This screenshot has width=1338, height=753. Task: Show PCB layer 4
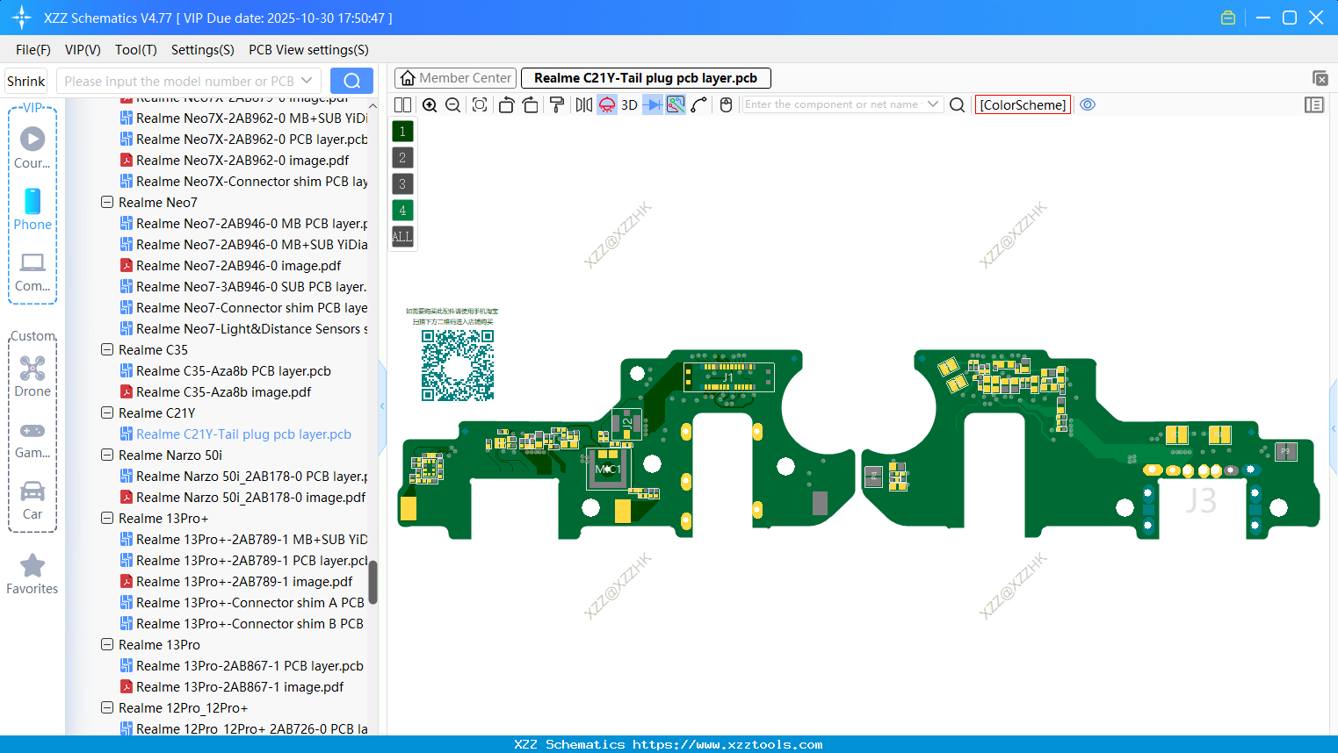402,211
